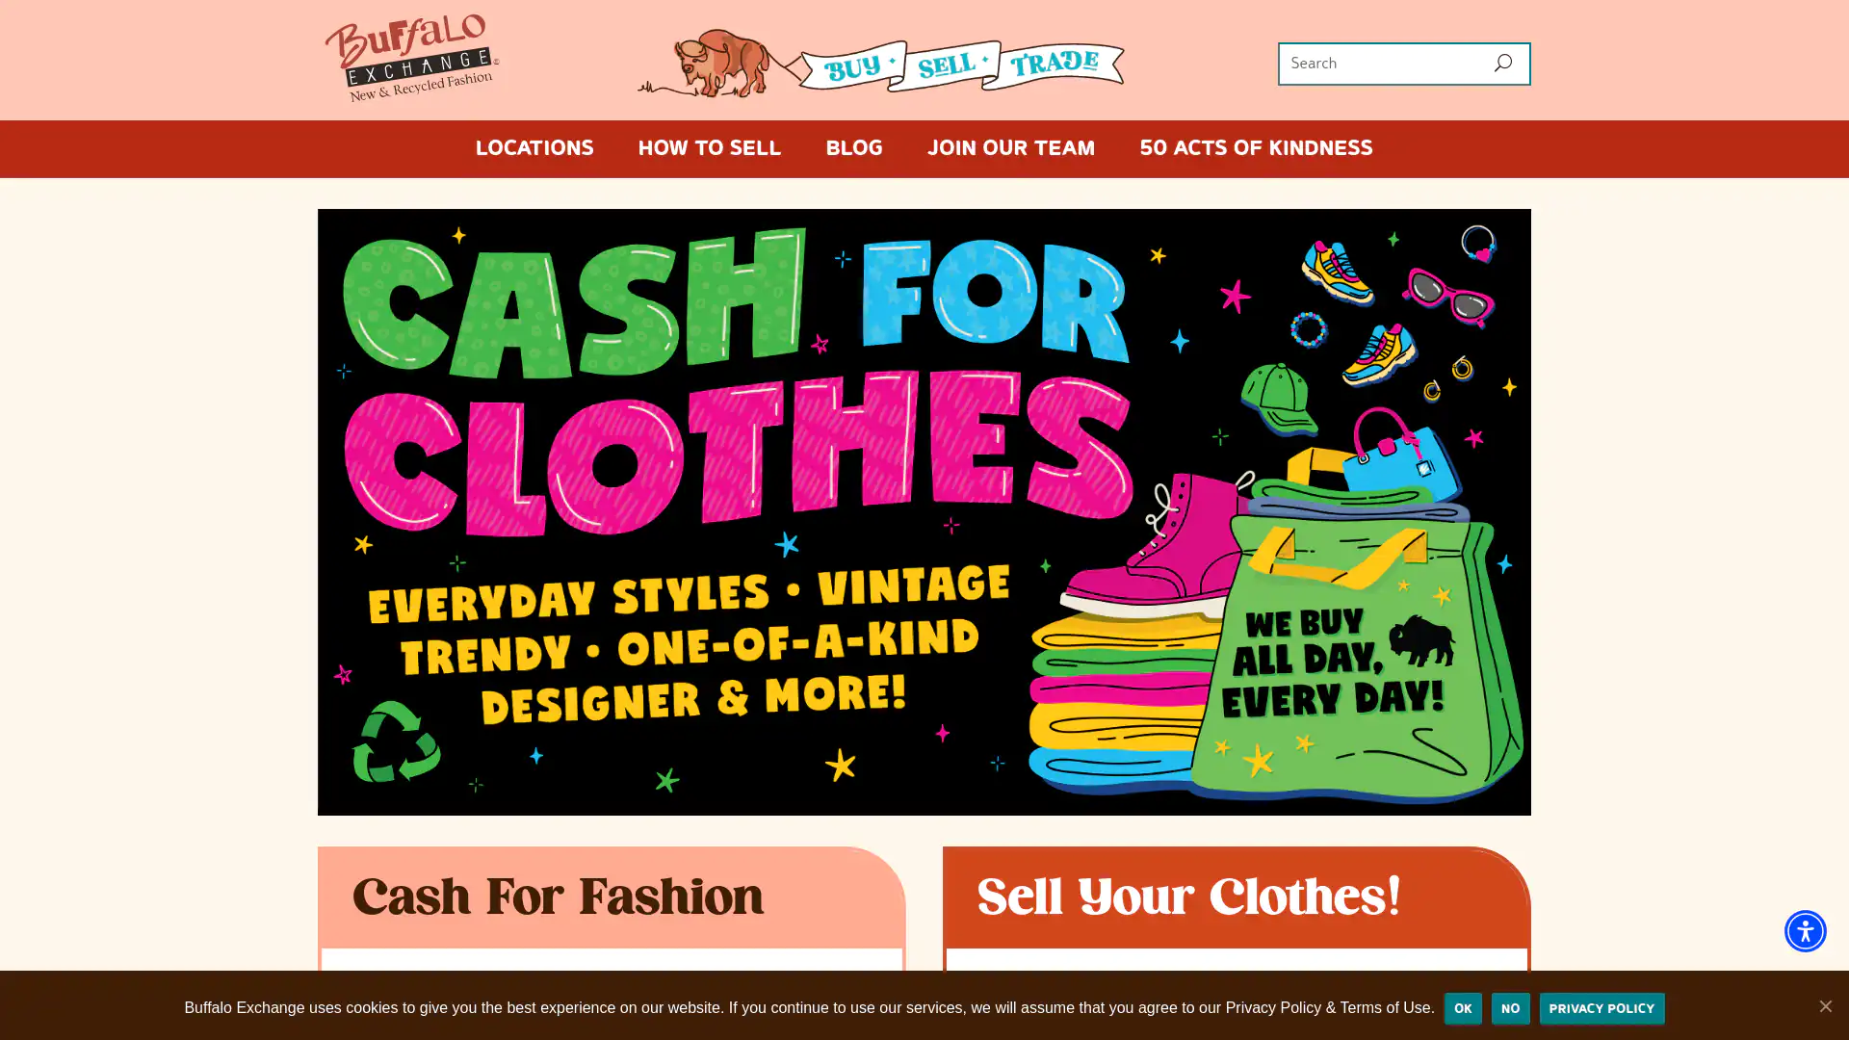The width and height of the screenshot is (1849, 1040).
Task: Click the green recycling symbol in banner
Action: 396,741
